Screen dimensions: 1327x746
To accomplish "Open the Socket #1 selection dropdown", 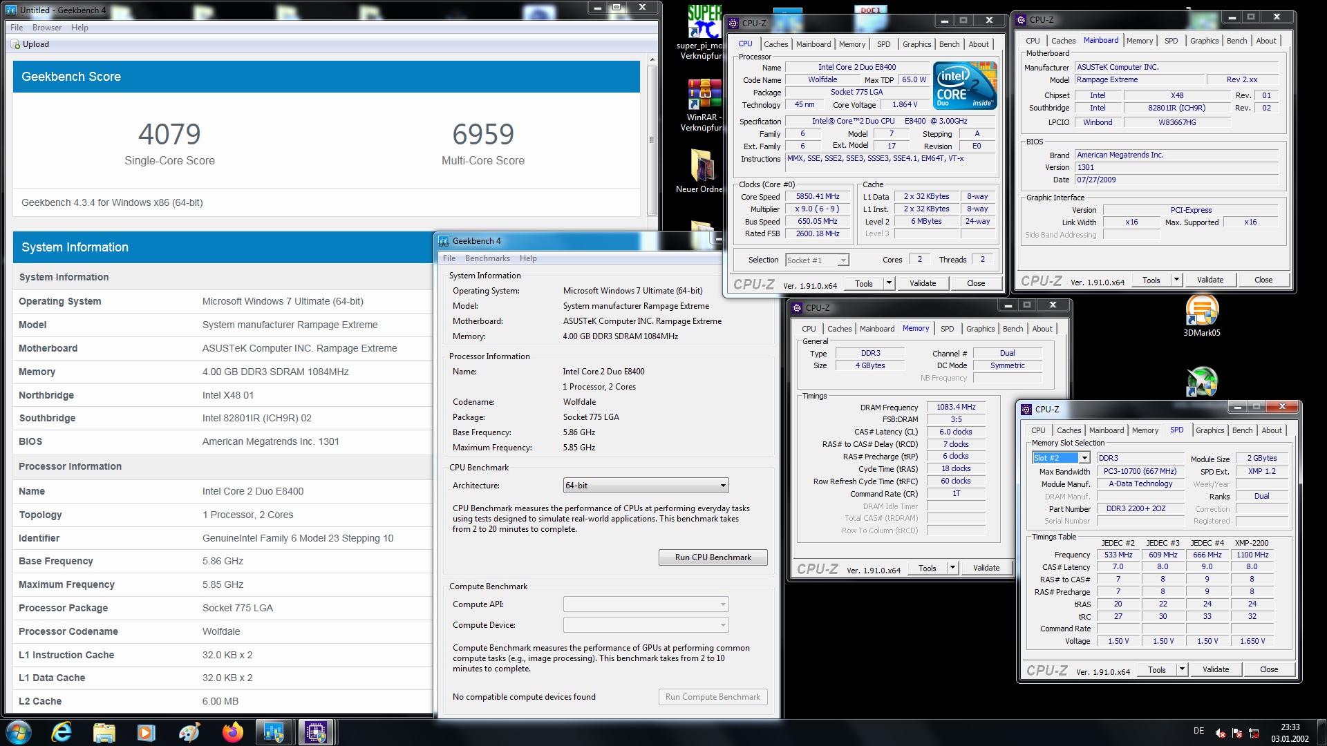I will [x=817, y=260].
